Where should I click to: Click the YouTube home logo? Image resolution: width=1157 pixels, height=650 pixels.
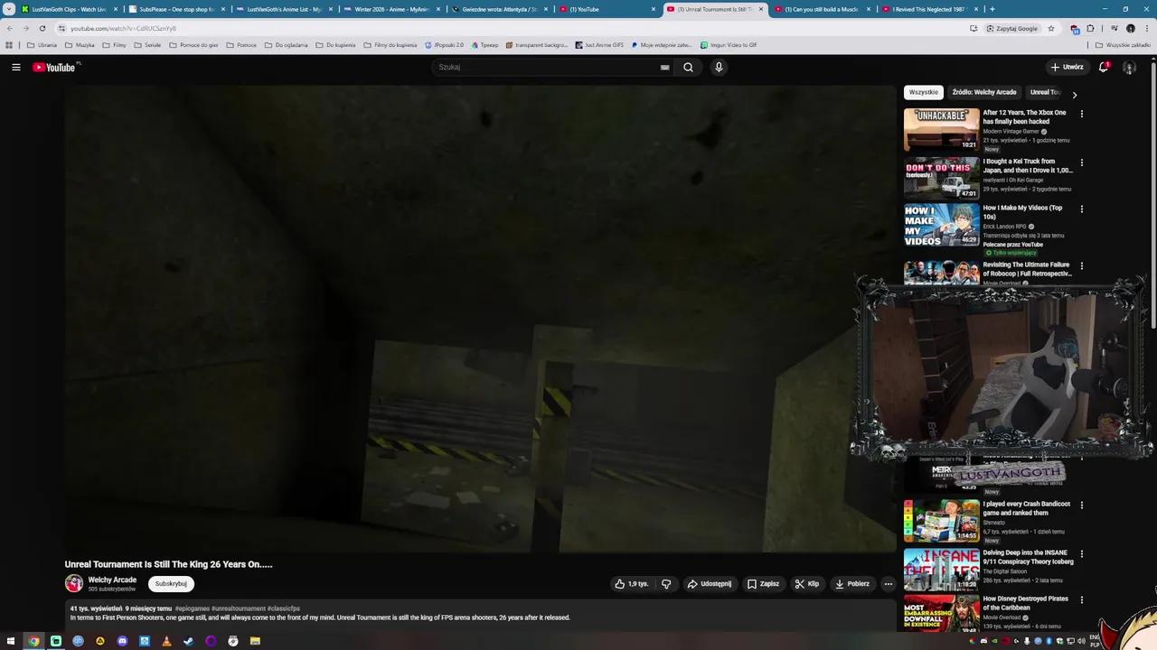(54, 67)
